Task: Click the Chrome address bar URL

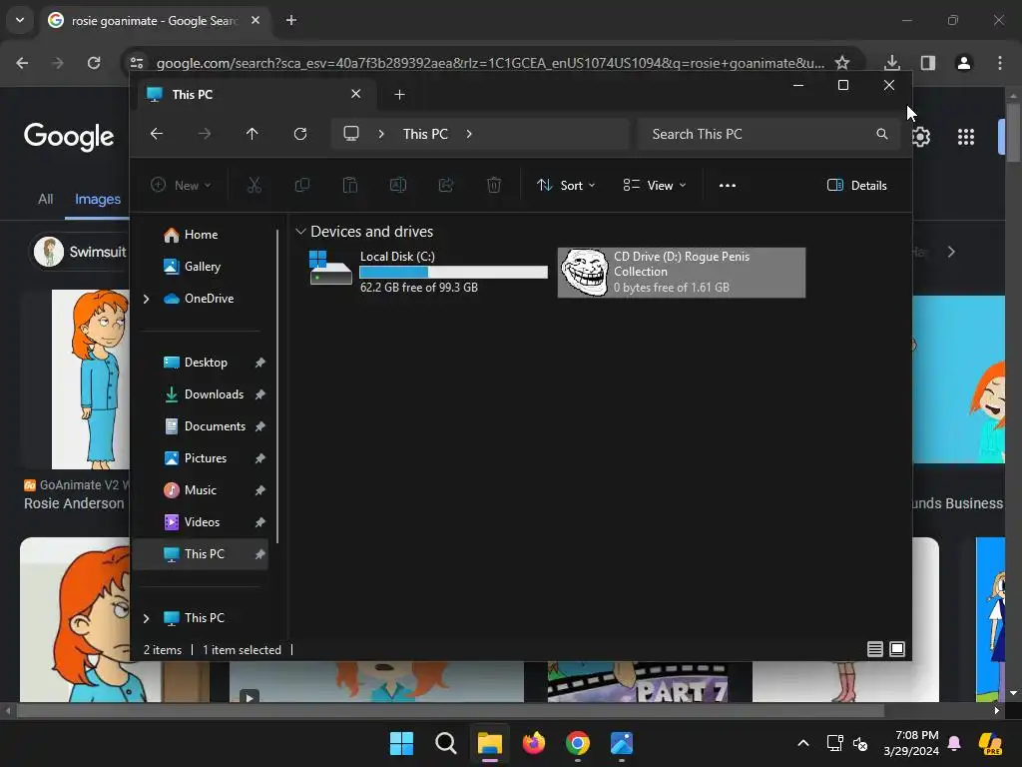Action: (x=490, y=63)
